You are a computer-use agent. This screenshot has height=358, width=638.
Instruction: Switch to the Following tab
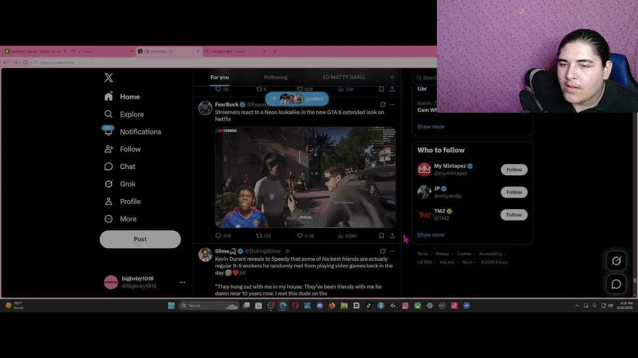[x=276, y=77]
